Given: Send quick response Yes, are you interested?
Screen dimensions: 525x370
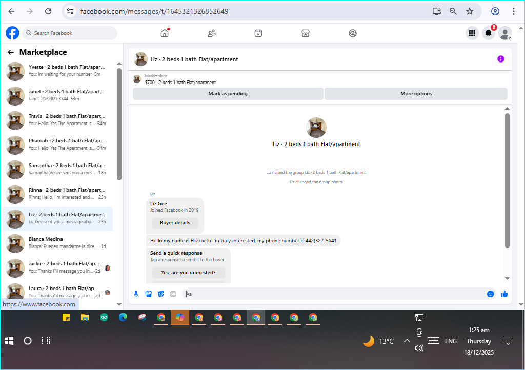Looking at the screenshot, I should pyautogui.click(x=188, y=273).
